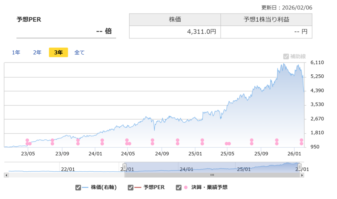Click the red line icon for 予想PER
The image size is (337, 199).
(138, 187)
